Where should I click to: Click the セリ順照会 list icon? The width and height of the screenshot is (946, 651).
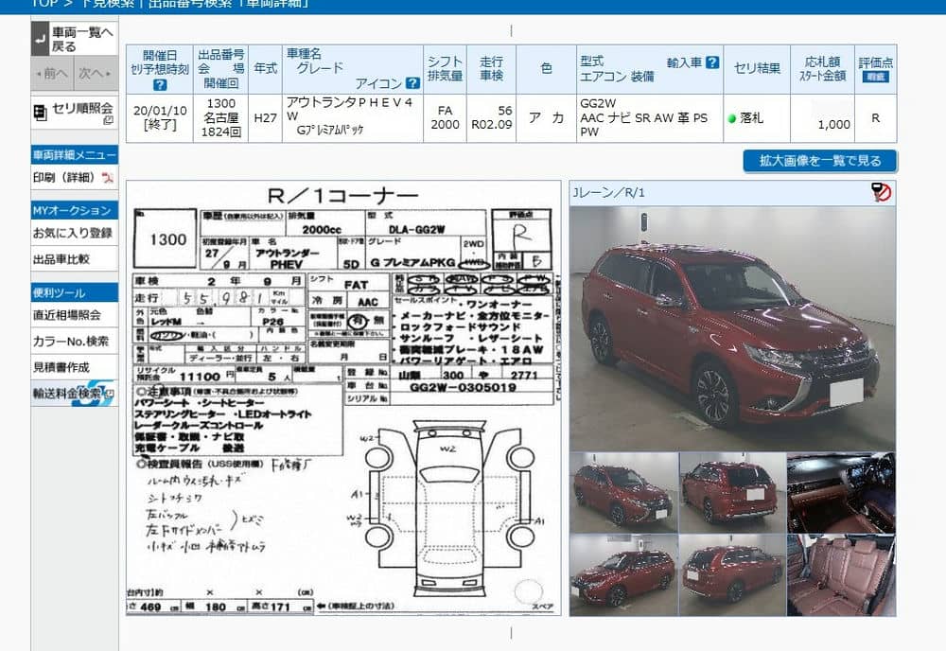coord(41,112)
